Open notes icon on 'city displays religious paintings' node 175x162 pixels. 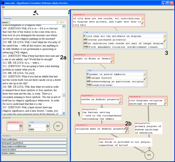[165, 100]
